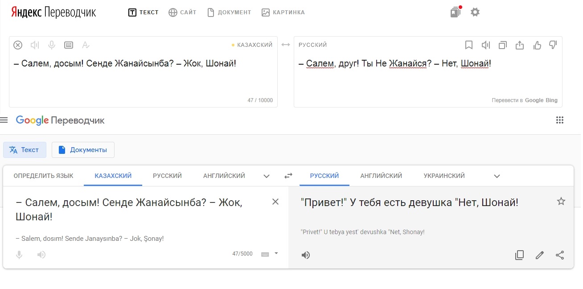
Task: Open Google input tools dropdown arrow
Action: tap(276, 253)
